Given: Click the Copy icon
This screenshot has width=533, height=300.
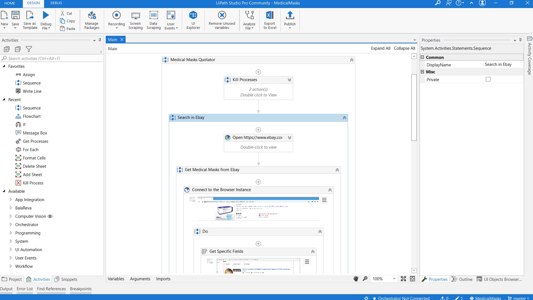Looking at the screenshot, I should click(62, 21).
